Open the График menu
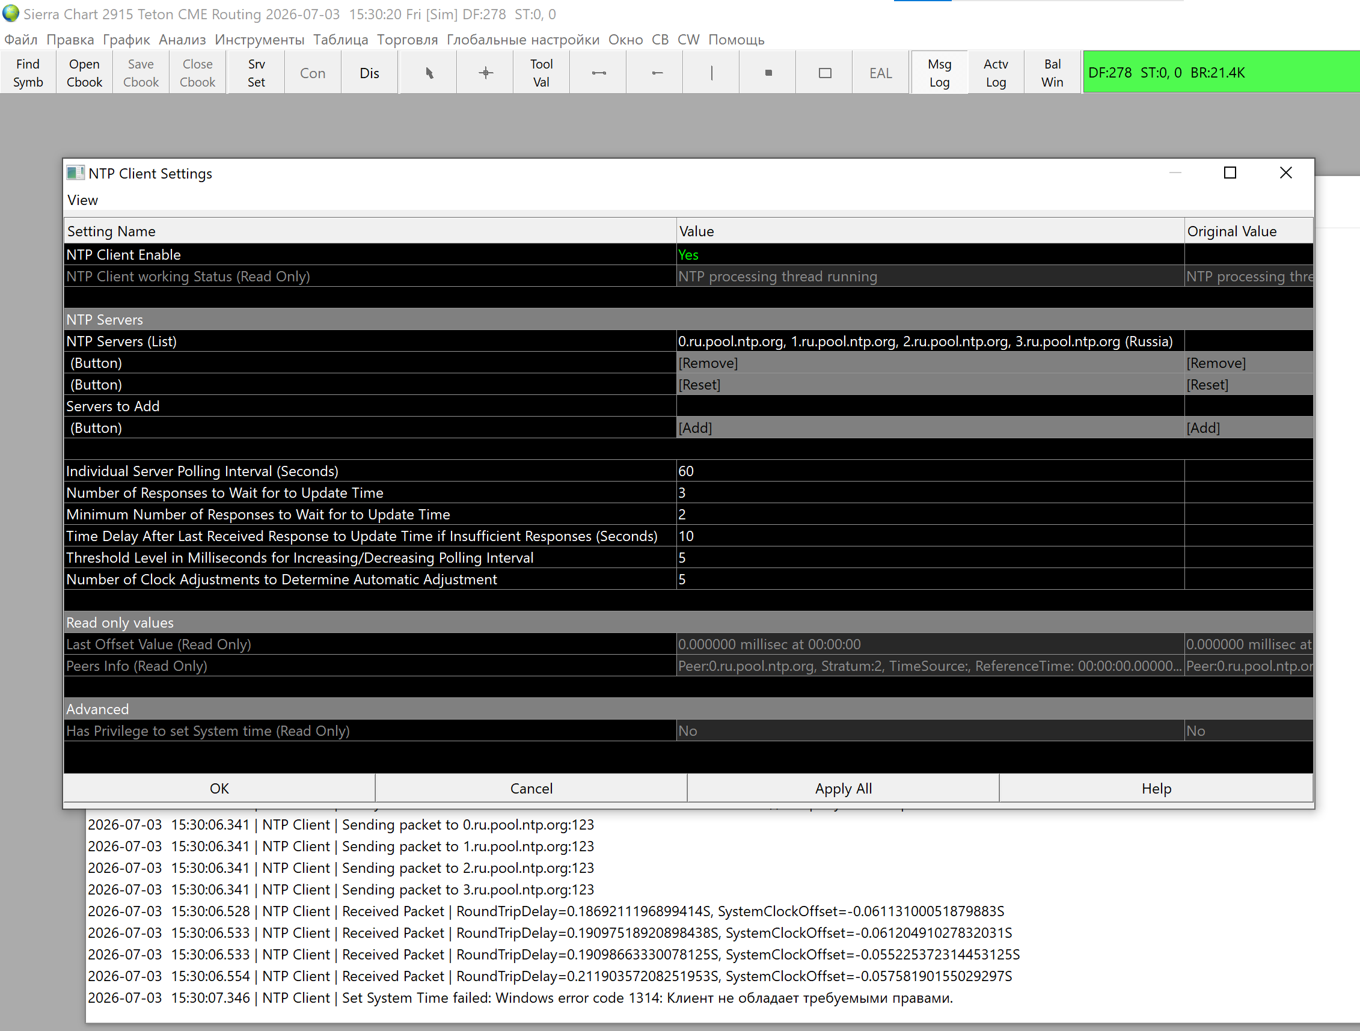Screen dimensions: 1360x1031 [126, 39]
